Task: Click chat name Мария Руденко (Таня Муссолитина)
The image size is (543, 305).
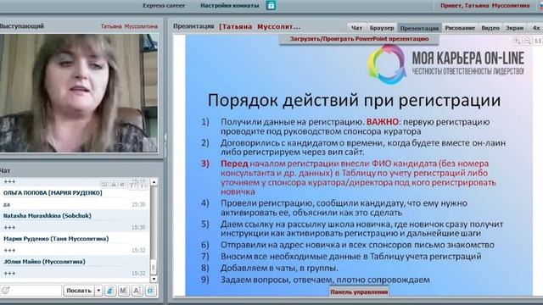Action: 56,239
